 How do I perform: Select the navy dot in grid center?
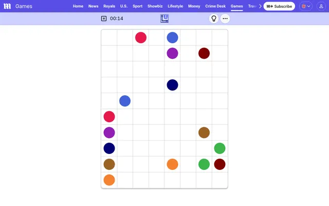173,85
